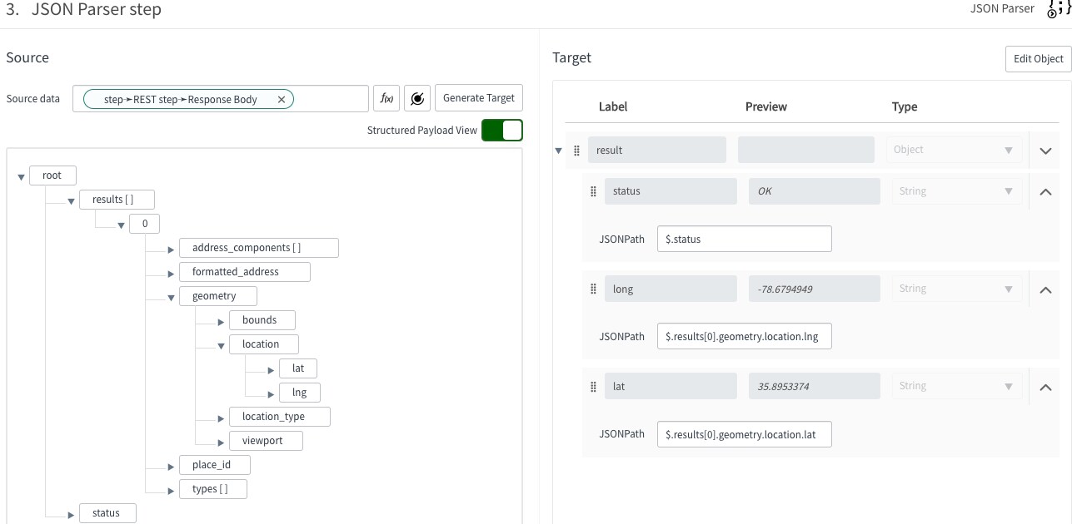Select the lng tree item
Viewport: 1072px width, 524px height.
(300, 393)
